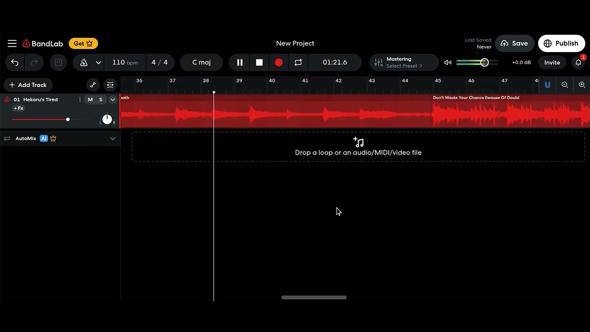Viewport: 590px width, 332px height.
Task: Select the Don't Waste Your Chance region
Action: tap(511, 111)
